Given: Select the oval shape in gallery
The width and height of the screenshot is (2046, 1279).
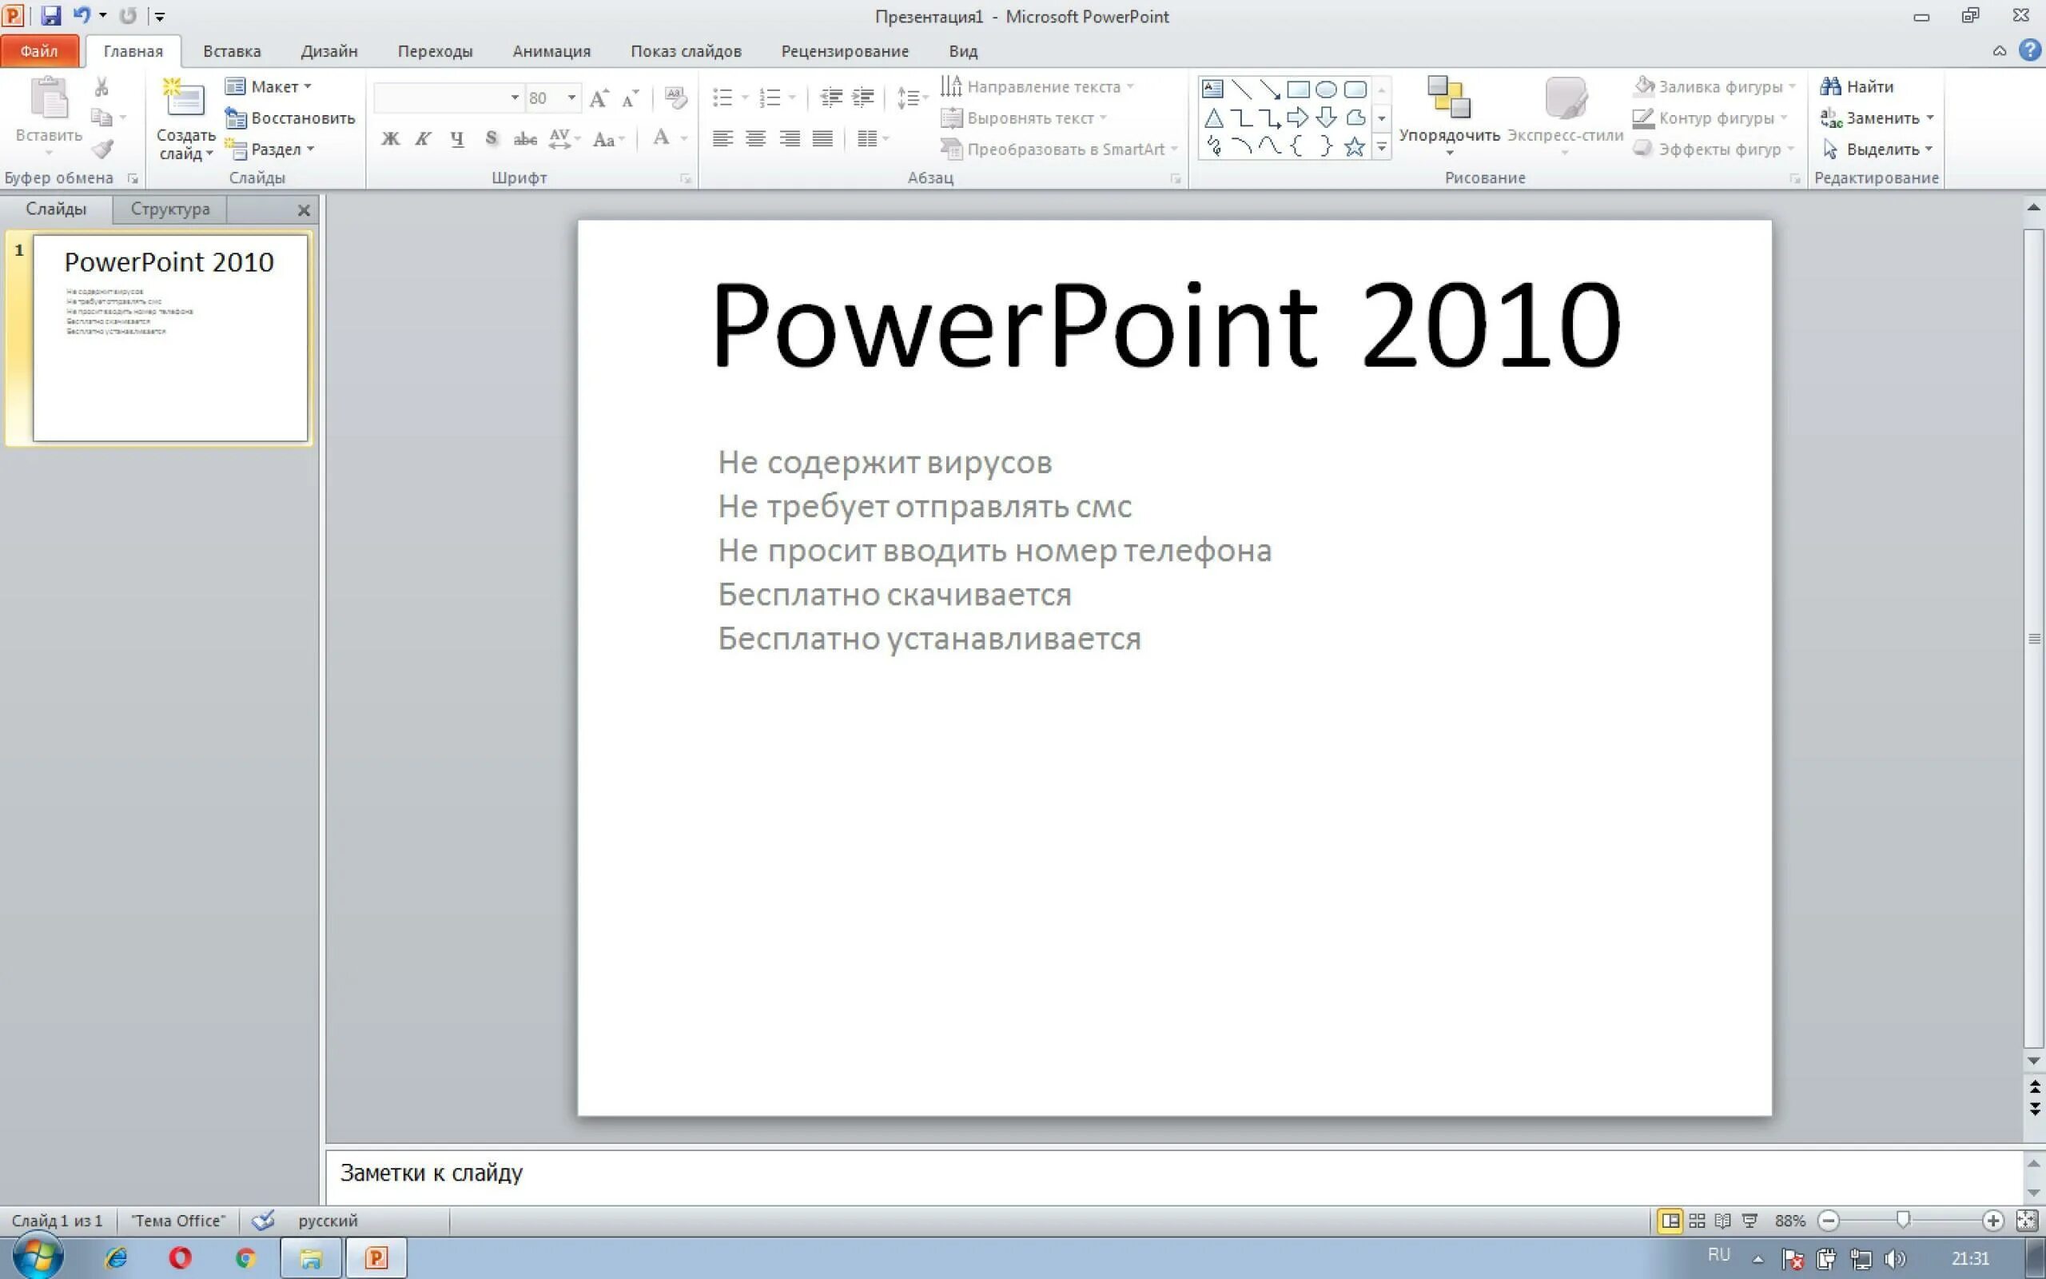Looking at the screenshot, I should (1326, 89).
